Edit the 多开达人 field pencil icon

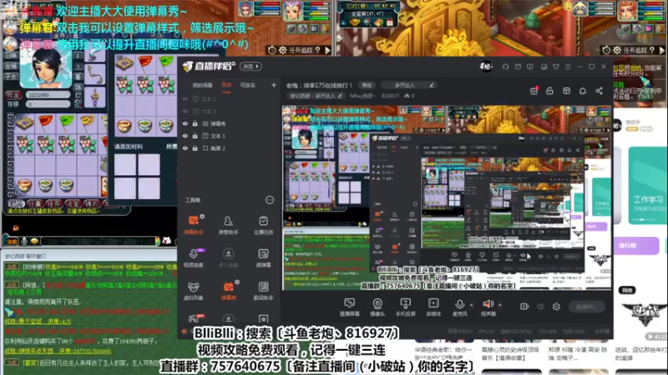(x=432, y=85)
